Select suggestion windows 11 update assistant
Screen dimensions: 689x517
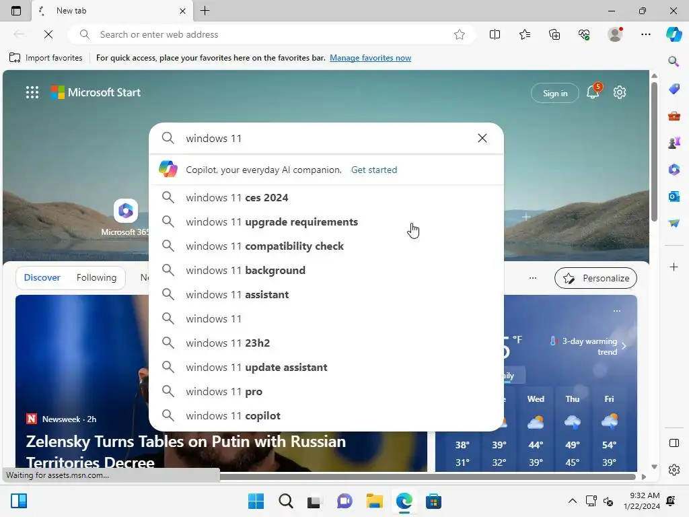(326, 367)
